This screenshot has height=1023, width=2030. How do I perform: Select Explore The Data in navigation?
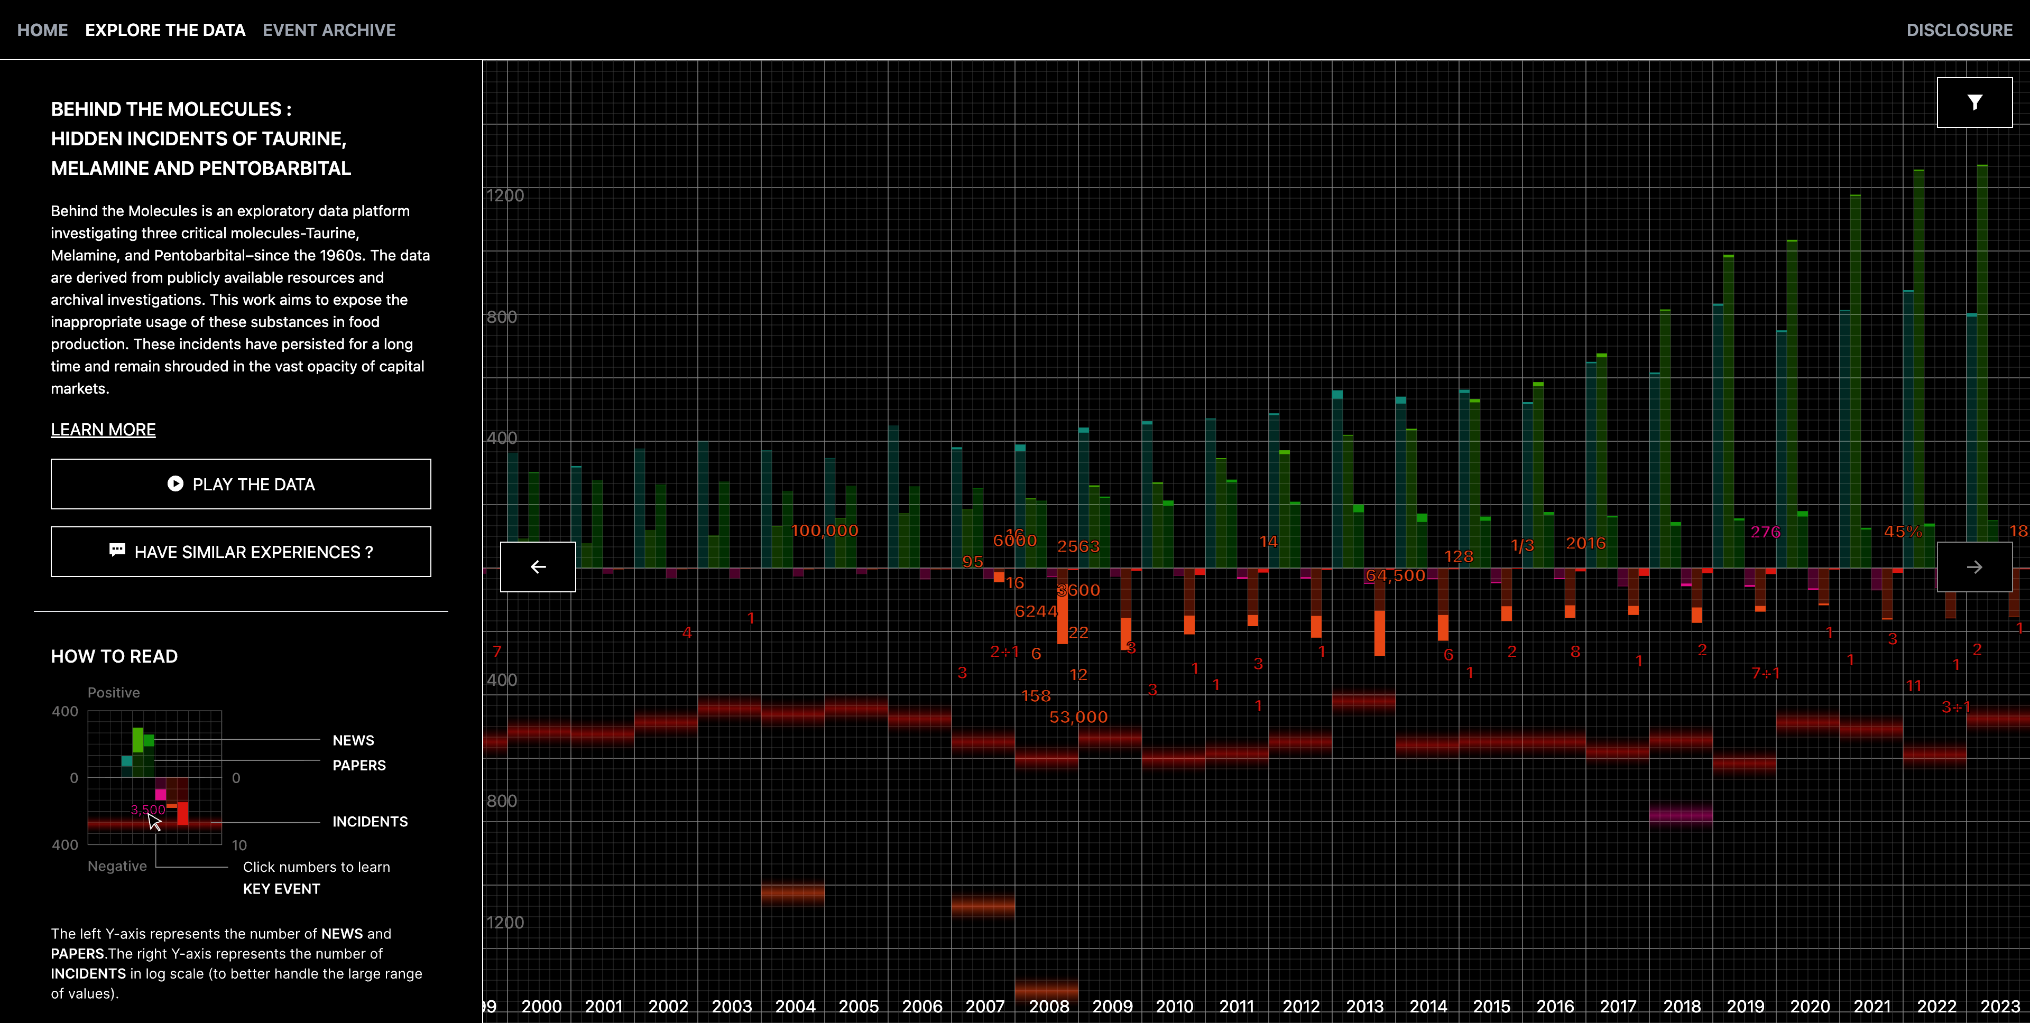tap(165, 30)
